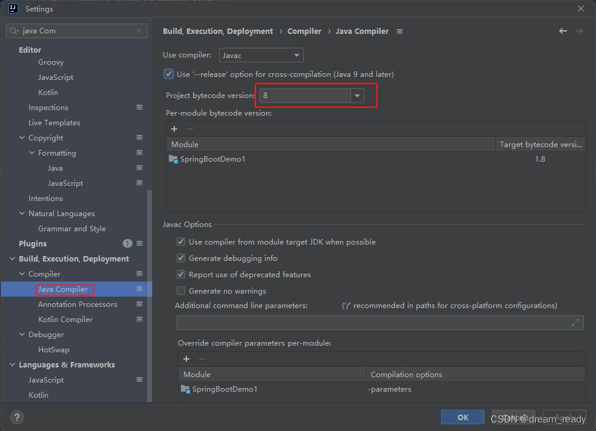
Task: Open the Inspections settings page
Action: [48, 108]
